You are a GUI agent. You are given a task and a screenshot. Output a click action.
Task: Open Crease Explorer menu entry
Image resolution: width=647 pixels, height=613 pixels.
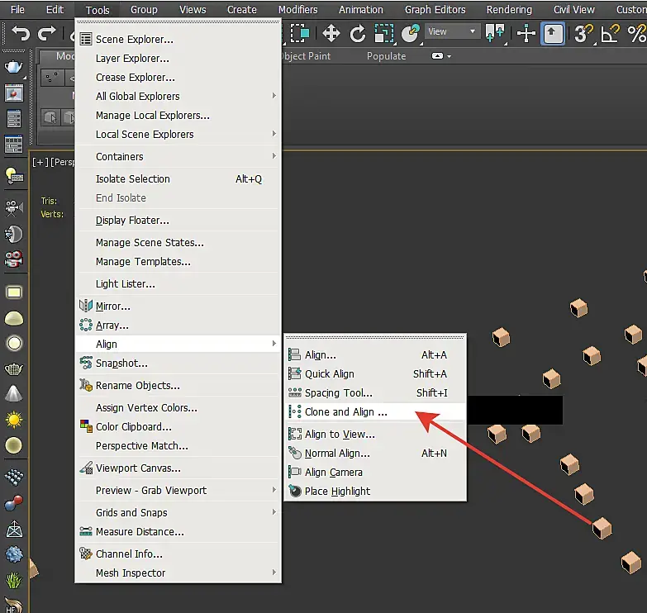pos(178,77)
